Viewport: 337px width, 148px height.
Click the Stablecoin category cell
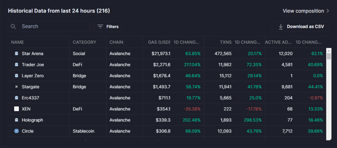coord(83,131)
